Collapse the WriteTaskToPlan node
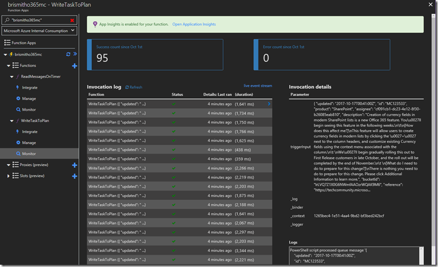Image resolution: width=438 pixels, height=267 pixels. coord(12,121)
